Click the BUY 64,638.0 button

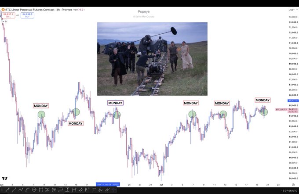coord(27,15)
